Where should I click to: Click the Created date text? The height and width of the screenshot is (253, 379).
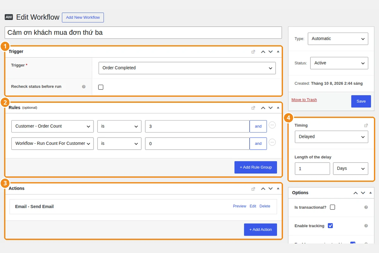[328, 83]
